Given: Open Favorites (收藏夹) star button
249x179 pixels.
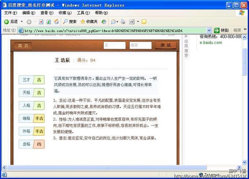Looking at the screenshot, I should pos(89,22).
